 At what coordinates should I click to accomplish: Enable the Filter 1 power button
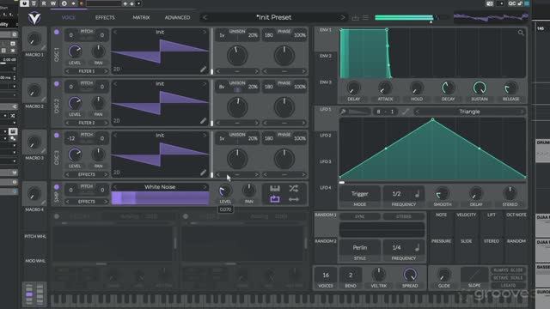[x=57, y=216]
